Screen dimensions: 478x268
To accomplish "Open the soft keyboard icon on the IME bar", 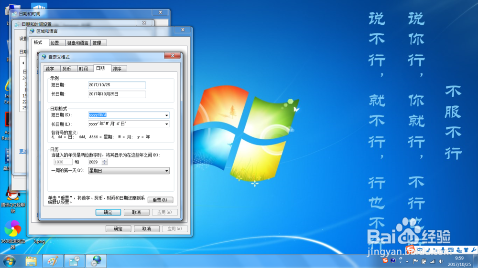I will tap(451, 250).
